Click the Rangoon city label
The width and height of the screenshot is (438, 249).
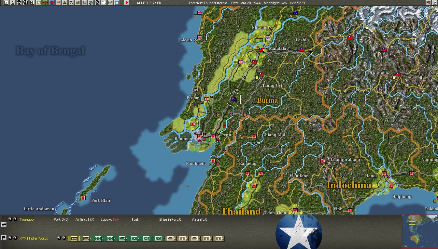click(183, 139)
